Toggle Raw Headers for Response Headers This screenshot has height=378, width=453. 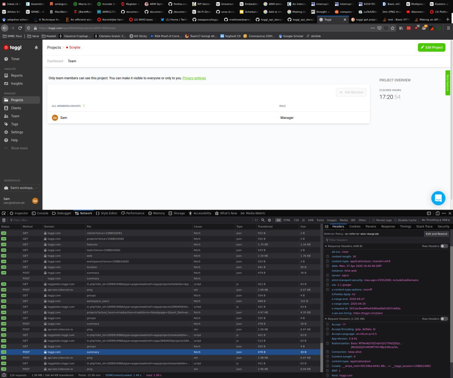coord(444,246)
